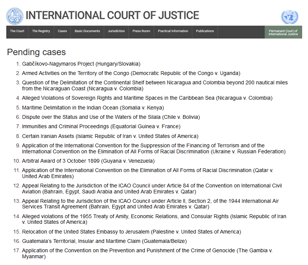Viewport: 308px width, 265px height.
Task: Click the United Nations emblem icon
Action: [x=290, y=17]
